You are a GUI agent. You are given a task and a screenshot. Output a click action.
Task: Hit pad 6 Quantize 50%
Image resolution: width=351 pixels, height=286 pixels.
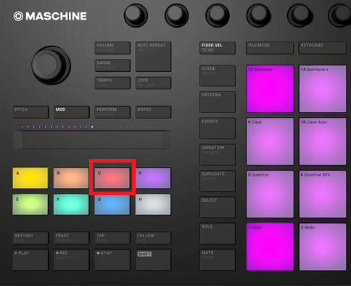323,194
